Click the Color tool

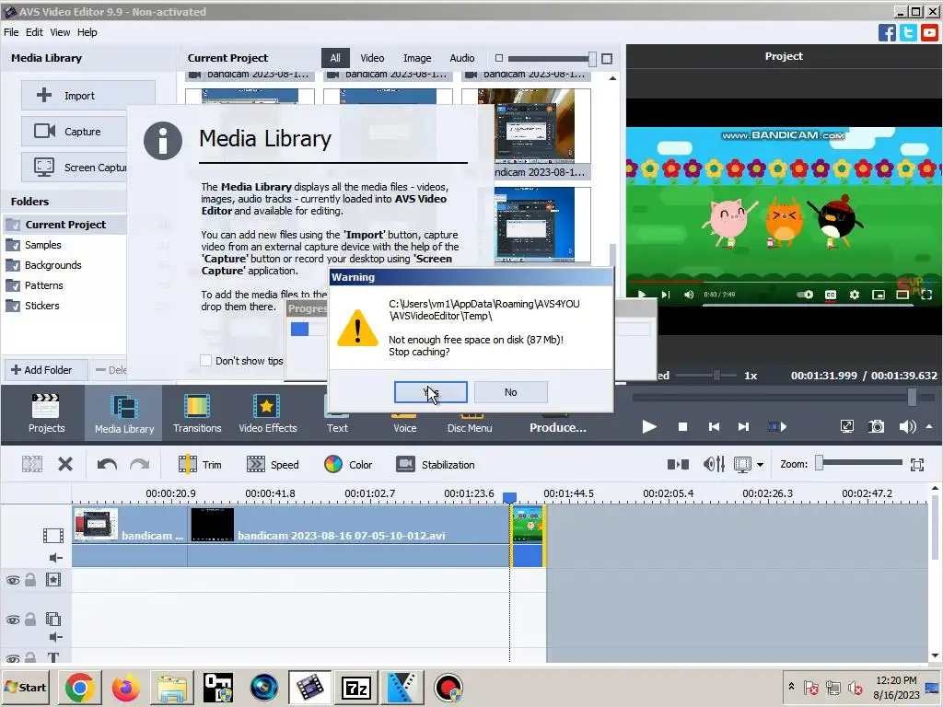[348, 465]
